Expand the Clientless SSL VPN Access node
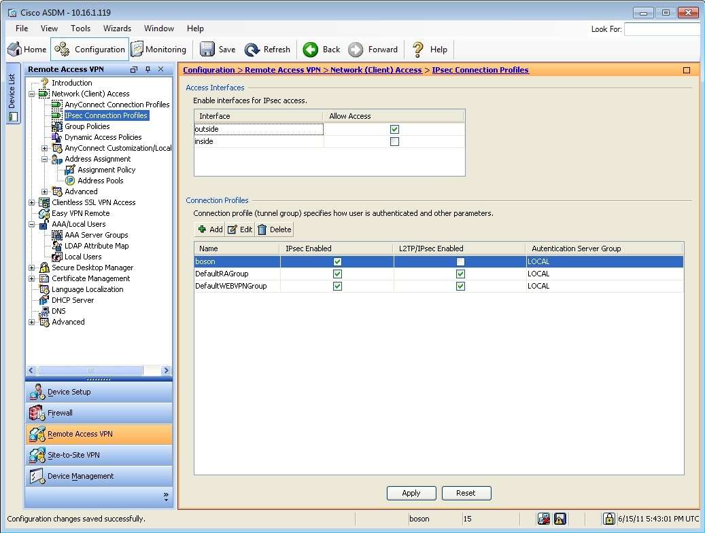This screenshot has height=533, width=705. (31, 202)
